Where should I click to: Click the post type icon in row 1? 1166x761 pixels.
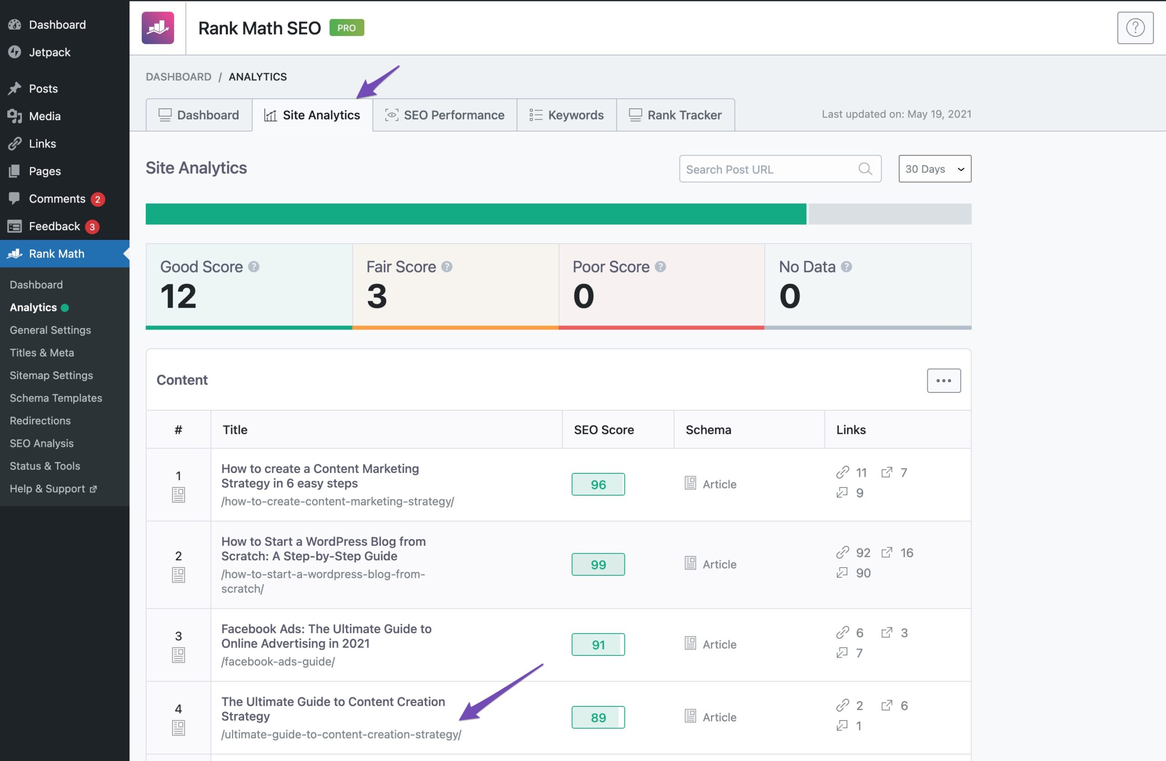click(179, 495)
